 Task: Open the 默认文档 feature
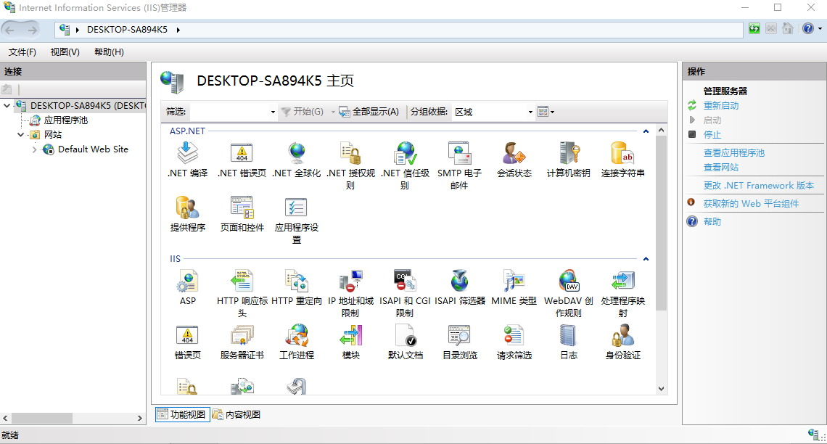405,336
